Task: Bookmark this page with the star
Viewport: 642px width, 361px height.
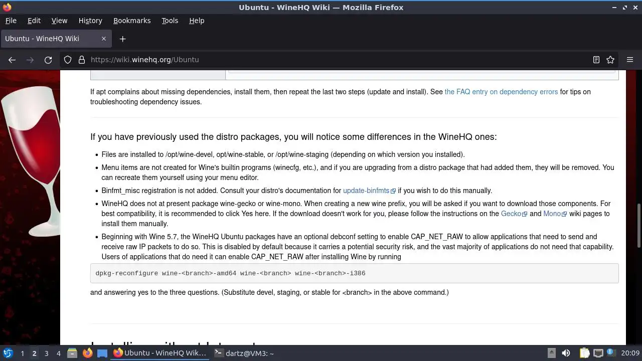Action: [x=610, y=60]
